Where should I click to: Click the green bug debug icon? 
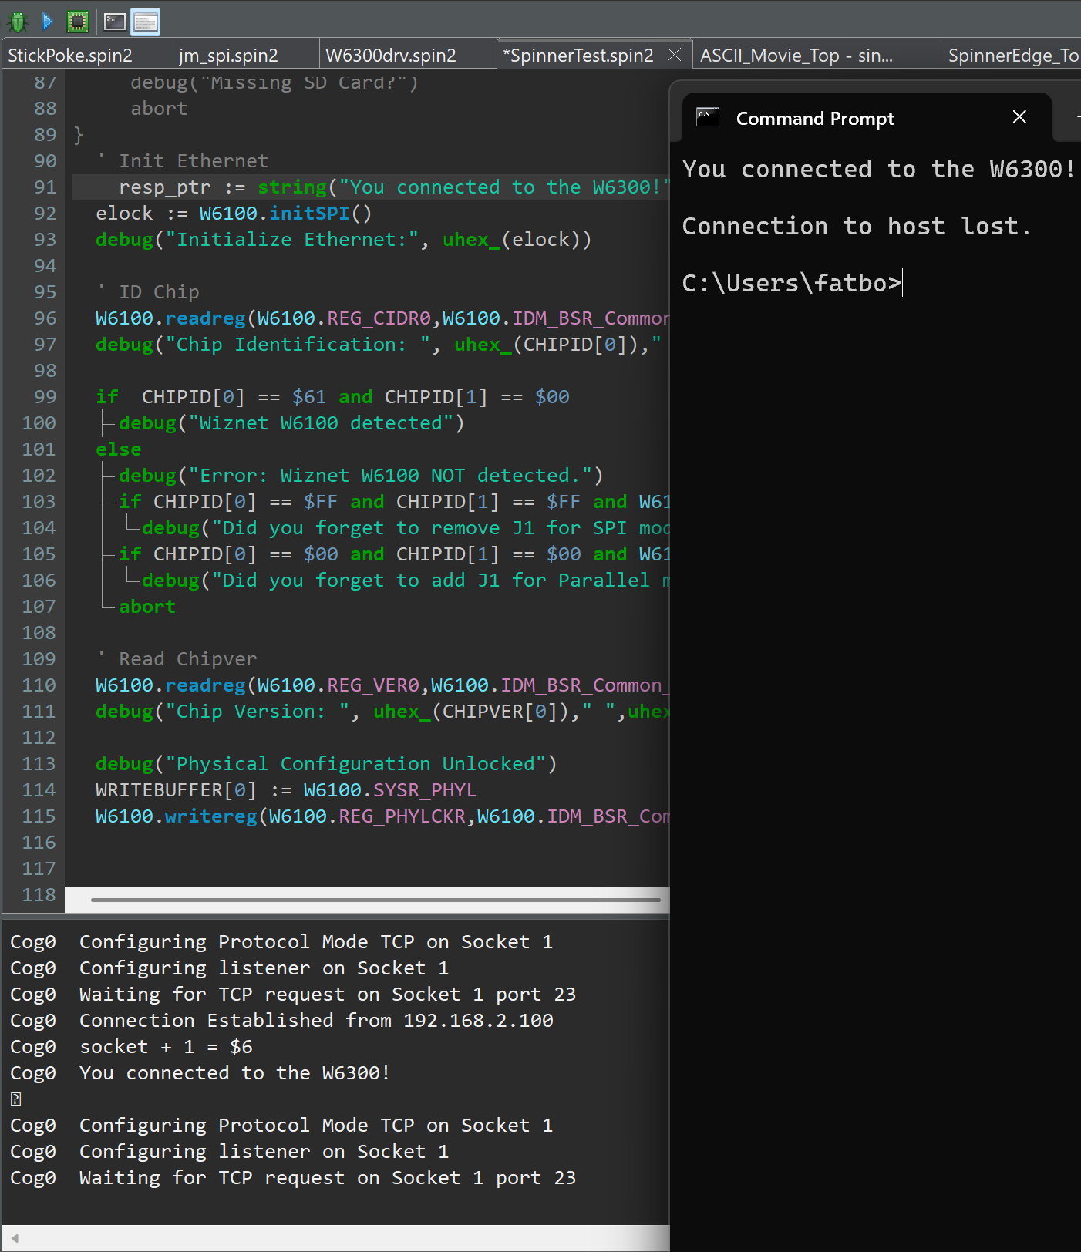pyautogui.click(x=17, y=22)
